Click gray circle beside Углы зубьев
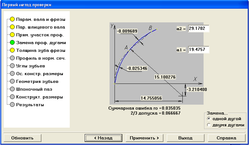 [x=12, y=66]
